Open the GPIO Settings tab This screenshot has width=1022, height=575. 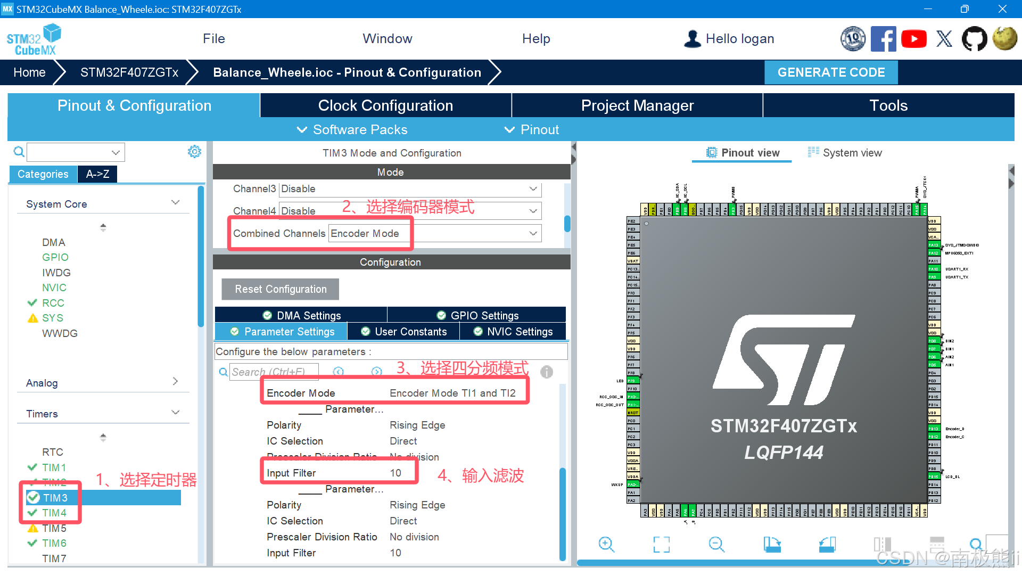pos(477,315)
